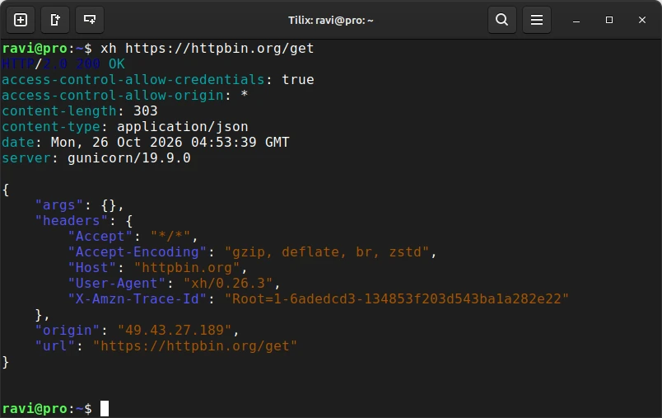Viewport: 662px width, 418px height.
Task: Click the "Accept-Encoding" value gzip, deflate
Action: pyautogui.click(x=327, y=252)
